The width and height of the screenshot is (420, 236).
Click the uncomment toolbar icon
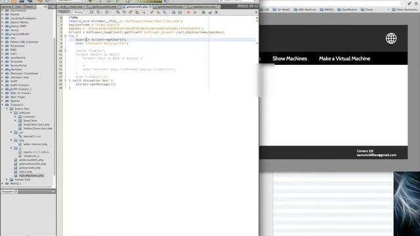tap(210, 12)
